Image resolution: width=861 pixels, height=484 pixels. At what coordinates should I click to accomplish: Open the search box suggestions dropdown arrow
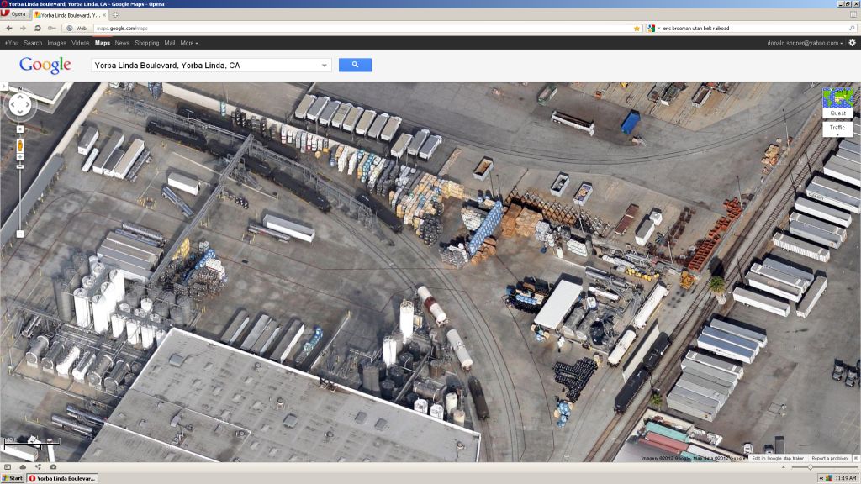pos(325,65)
